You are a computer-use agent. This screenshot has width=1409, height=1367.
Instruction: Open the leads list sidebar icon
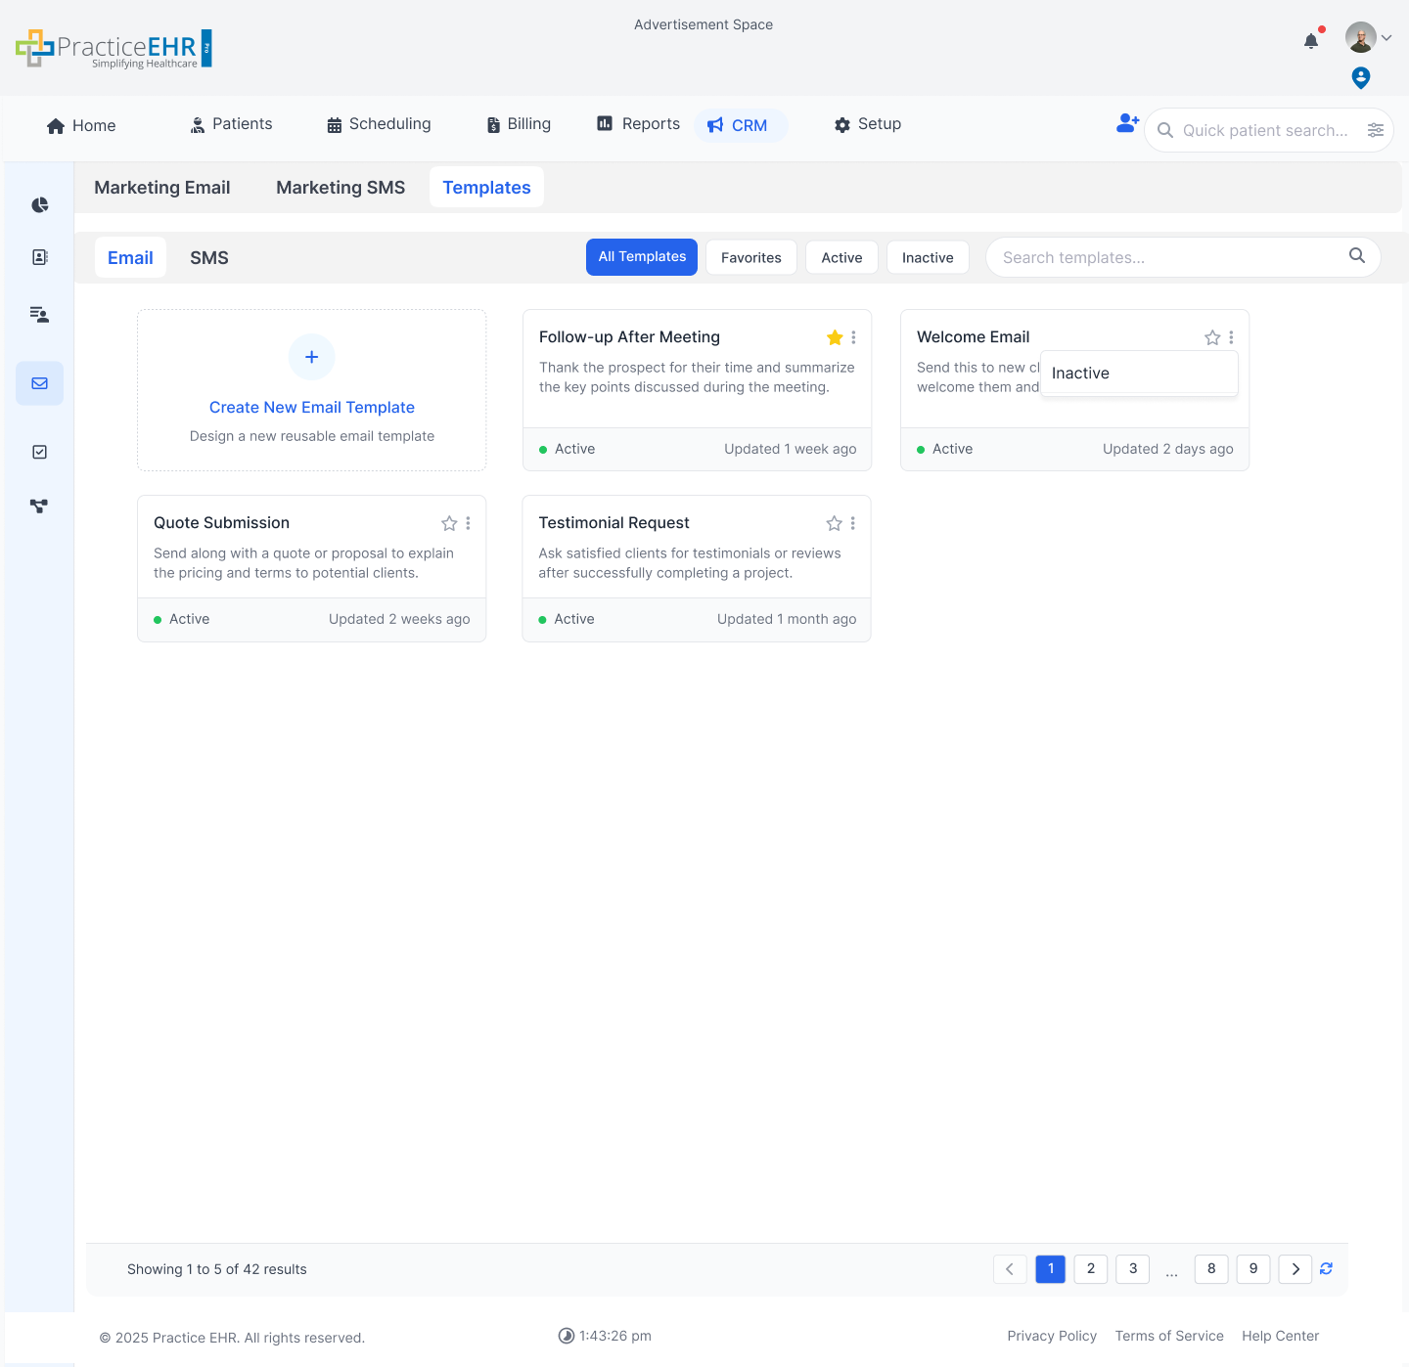(x=39, y=314)
